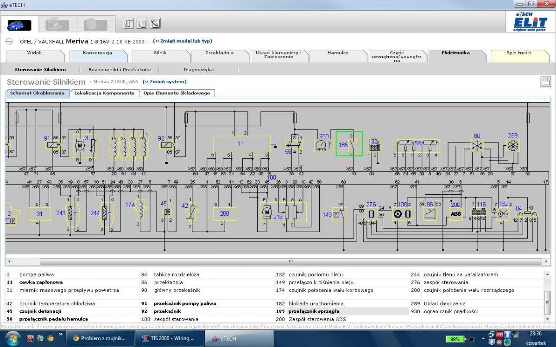
Task: Open Opis Elementu Składowego tab
Action: 176,93
